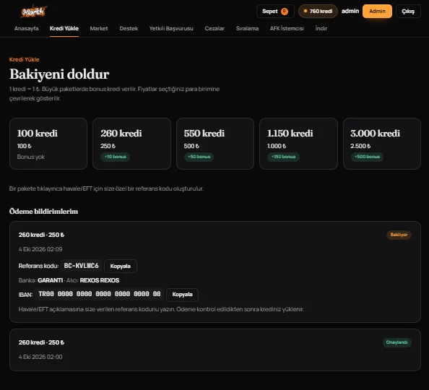Click the date 4 Eki 2026 02:09
The height and width of the screenshot is (390, 429).
(40, 249)
